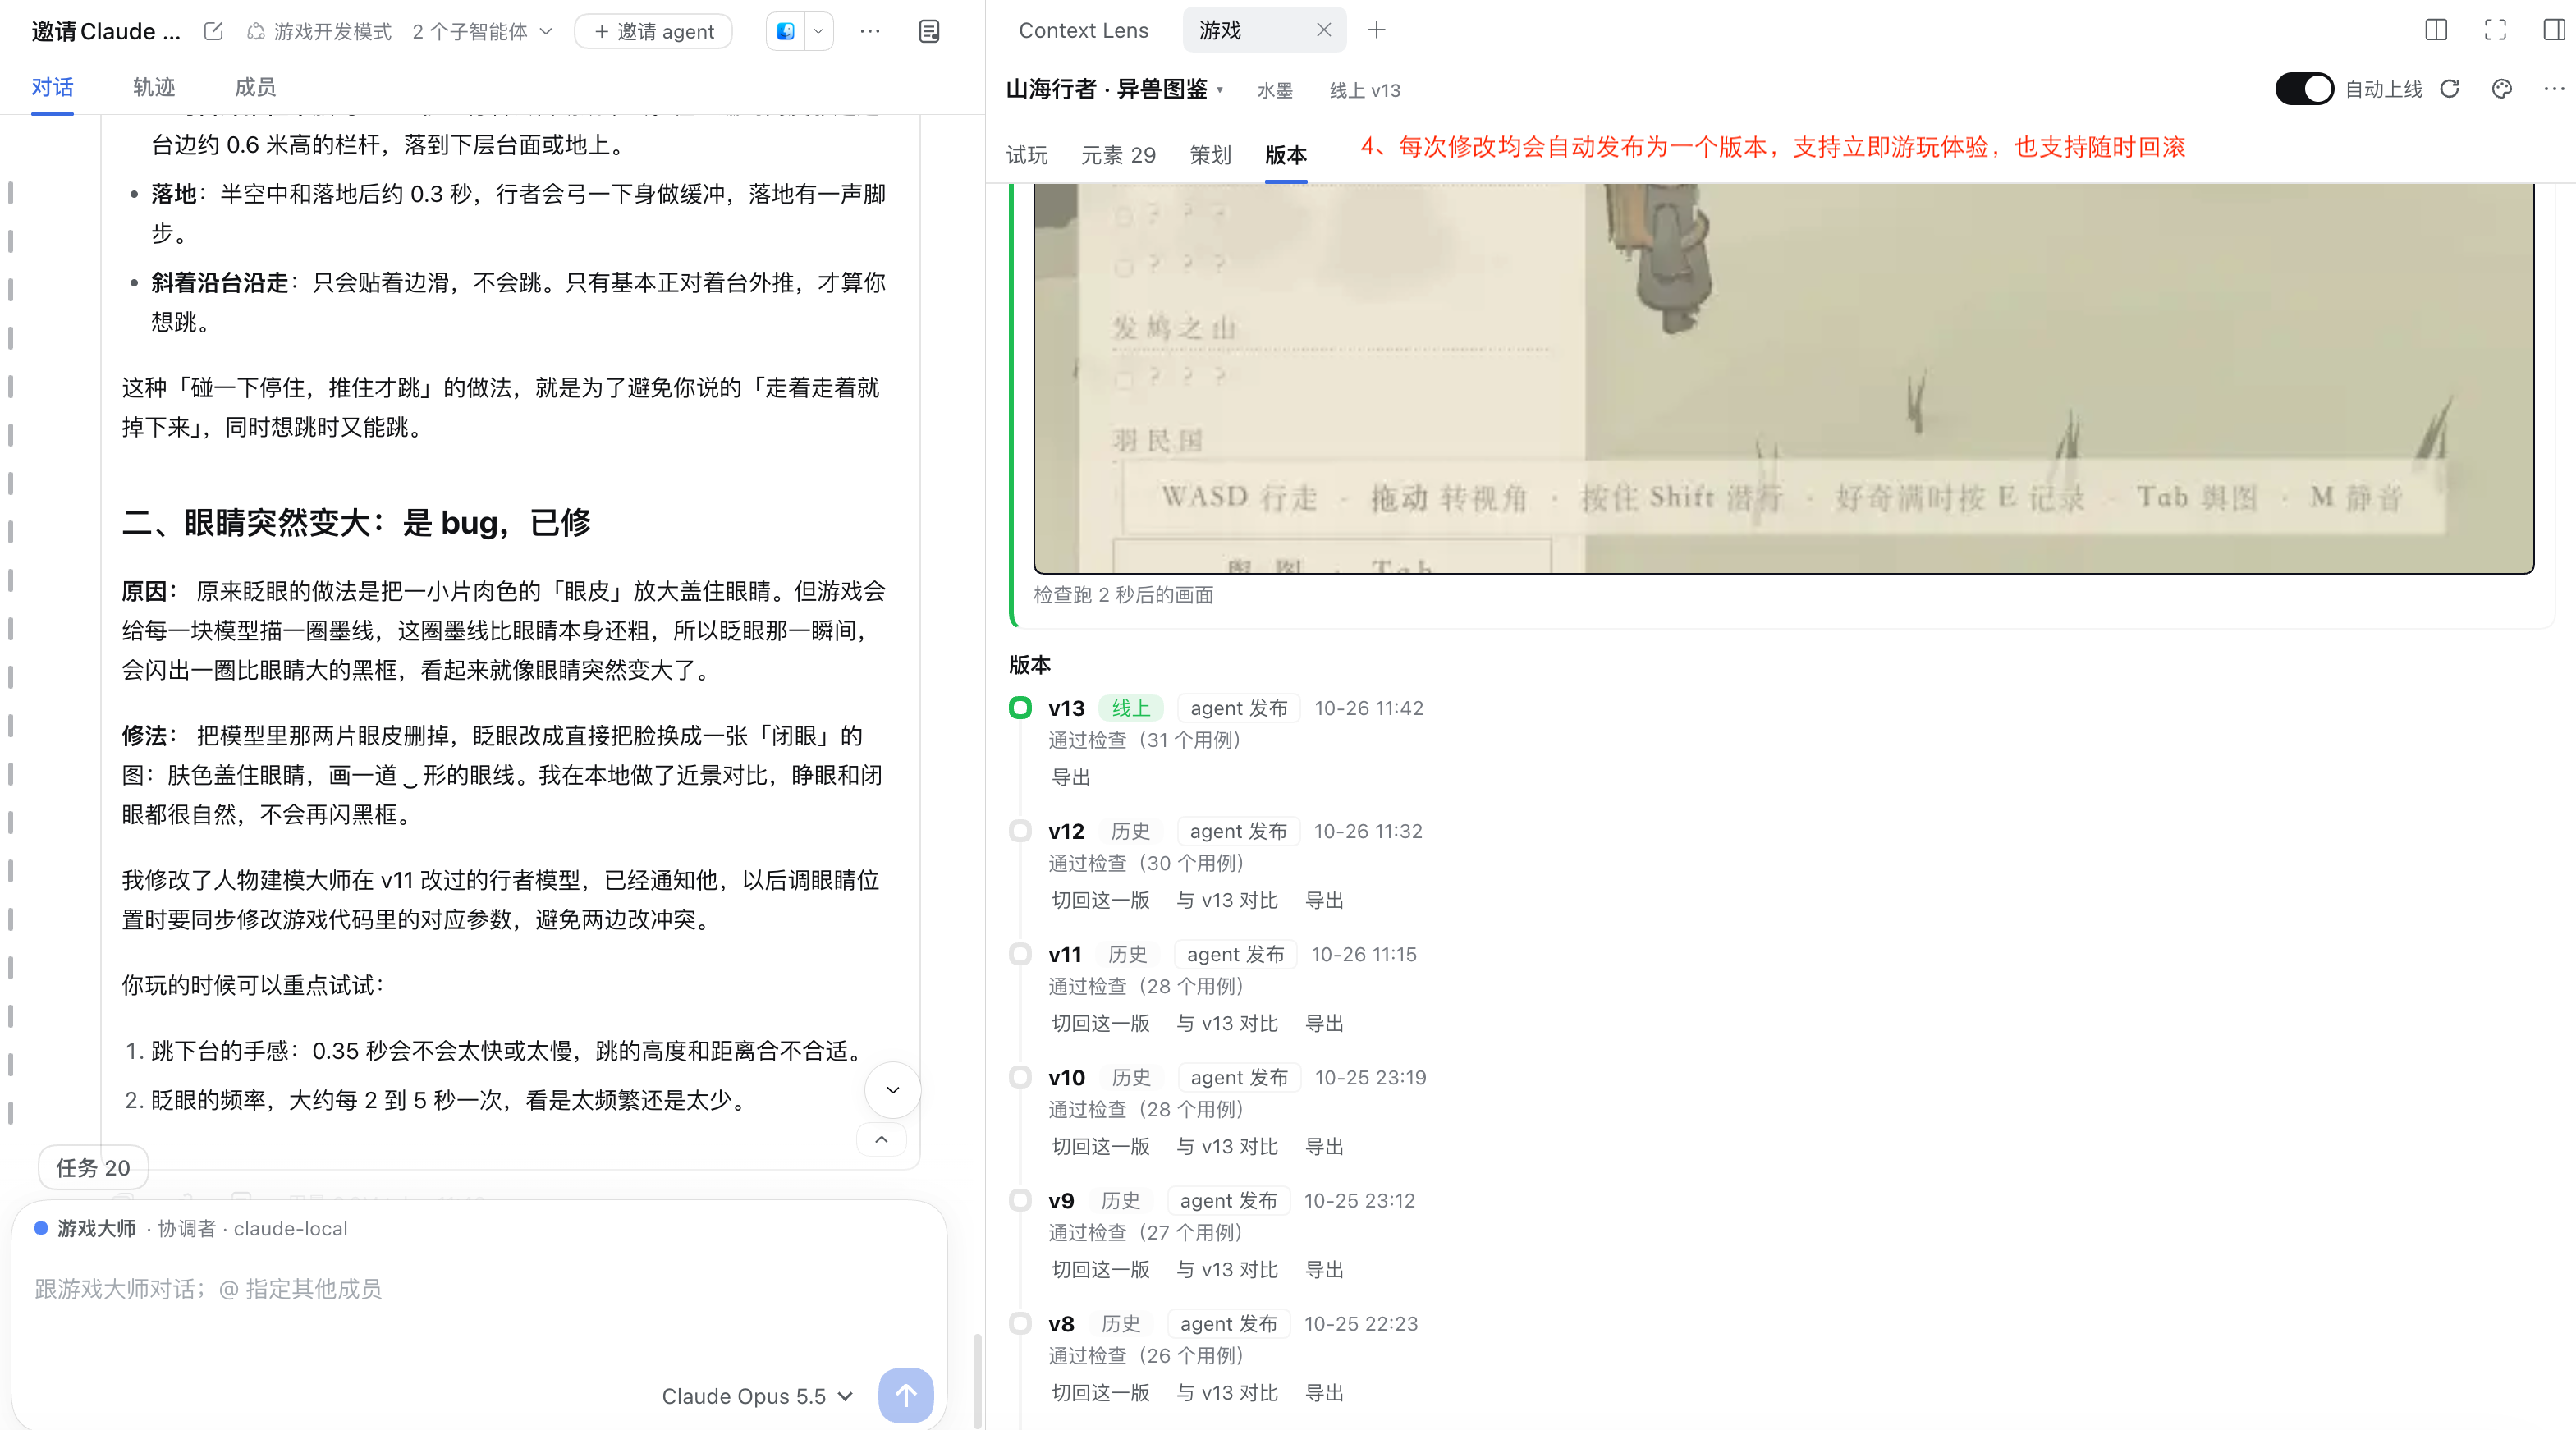The height and width of the screenshot is (1430, 2576).
Task: Focus the 跟游戏大师对话 message input
Action: click(x=478, y=1288)
